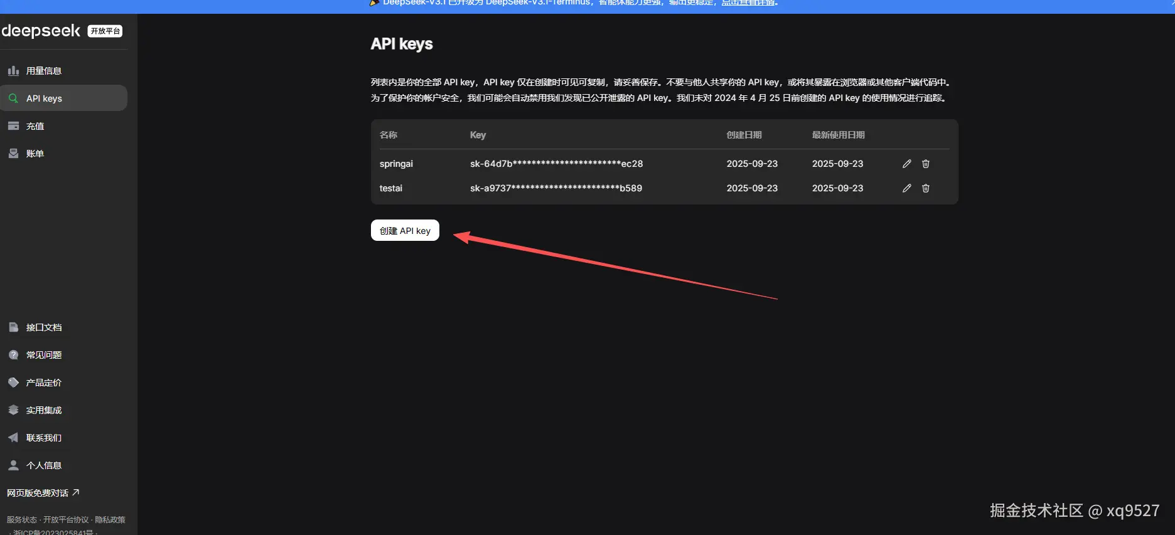
Task: Click the deepseek logo
Action: [x=41, y=31]
